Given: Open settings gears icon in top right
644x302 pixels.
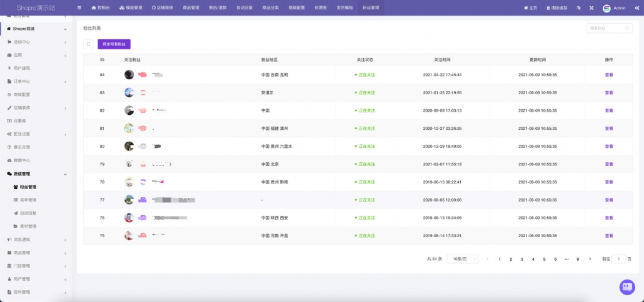Looking at the screenshot, I should coord(636,7).
